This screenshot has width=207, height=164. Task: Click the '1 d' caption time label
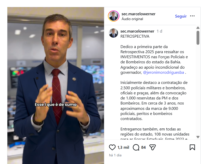(x=159, y=31)
